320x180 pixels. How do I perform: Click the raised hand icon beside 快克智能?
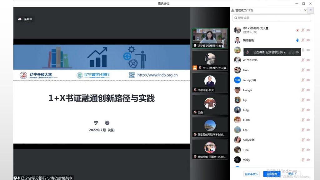point(297,40)
